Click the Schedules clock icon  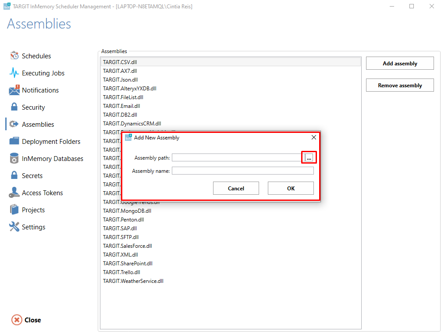tap(14, 55)
